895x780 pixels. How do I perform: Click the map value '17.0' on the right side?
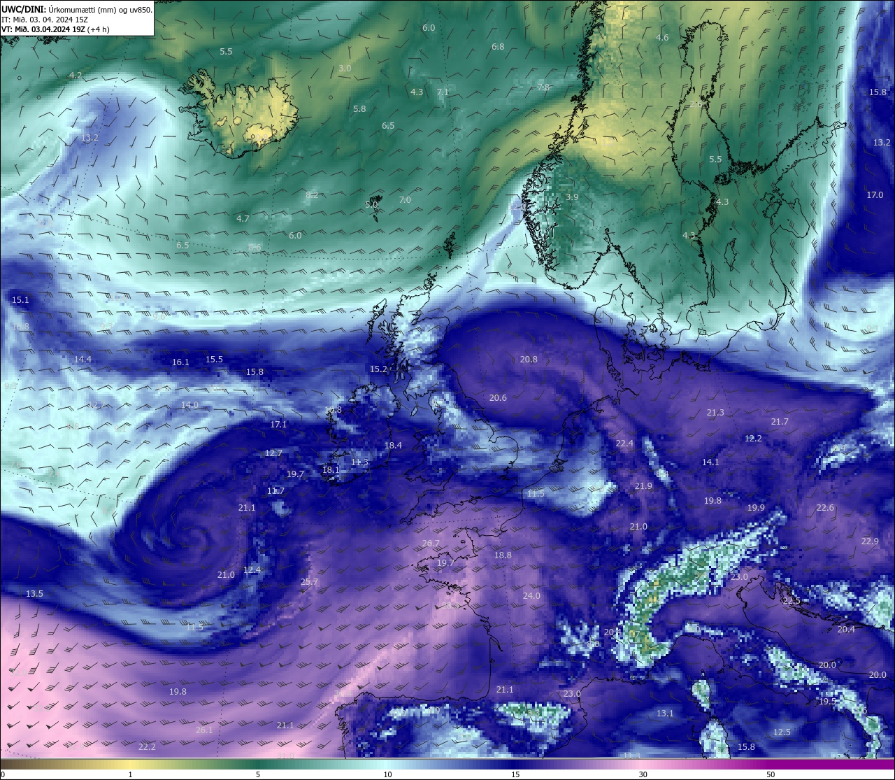point(875,195)
